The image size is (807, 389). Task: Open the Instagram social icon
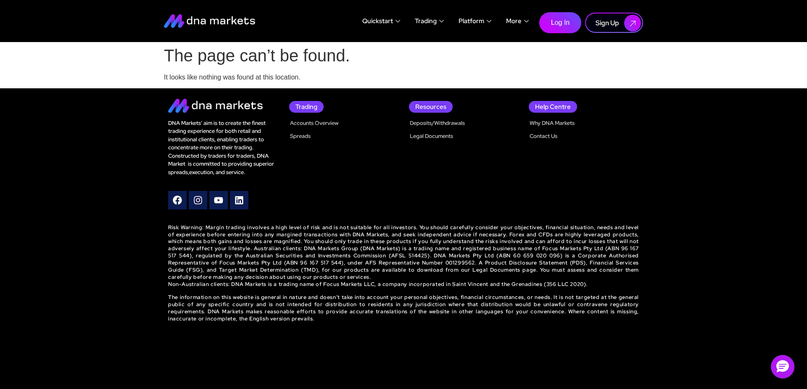pyautogui.click(x=198, y=200)
